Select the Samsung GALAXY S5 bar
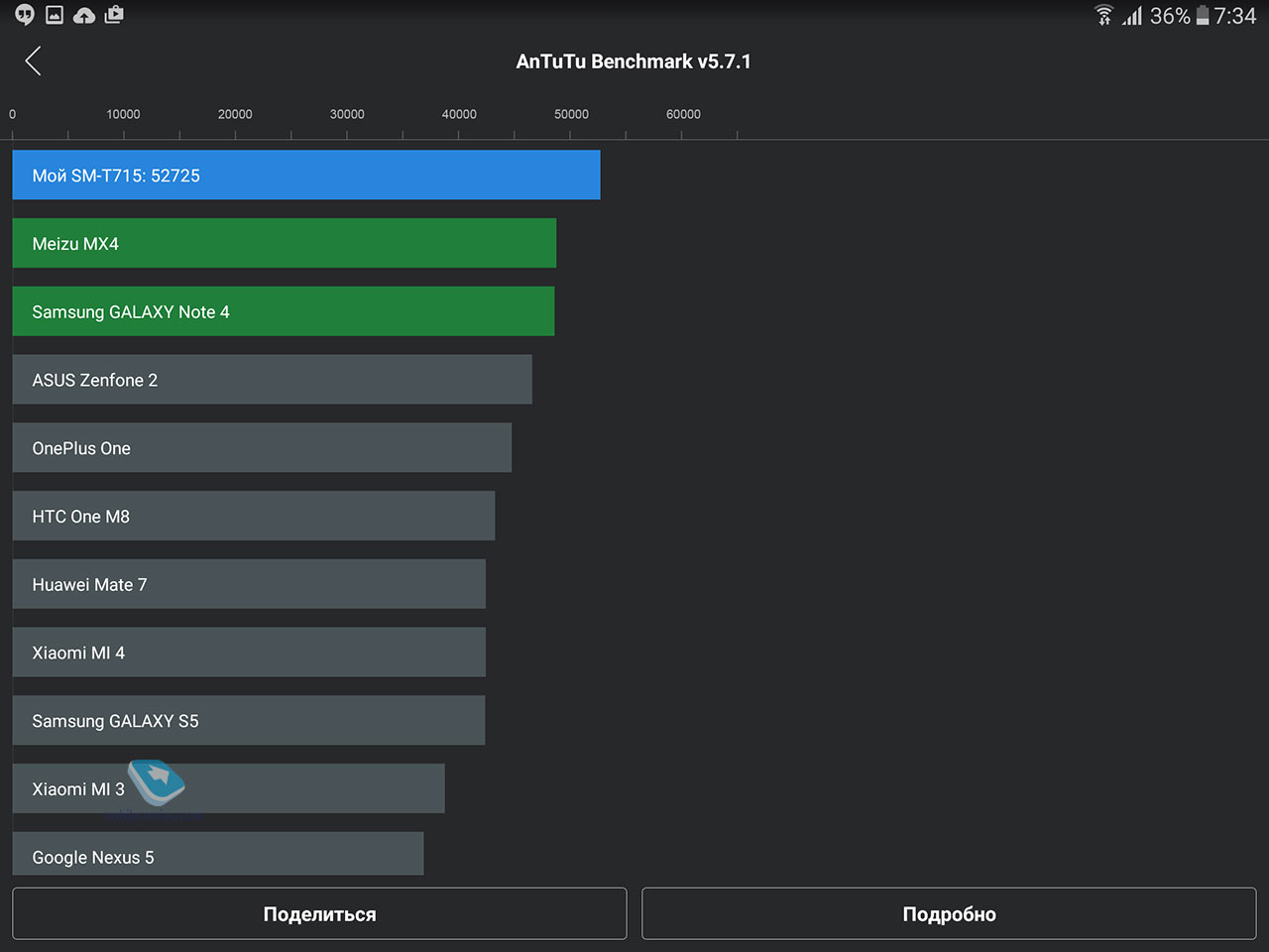This screenshot has height=952, width=1269. click(x=249, y=720)
